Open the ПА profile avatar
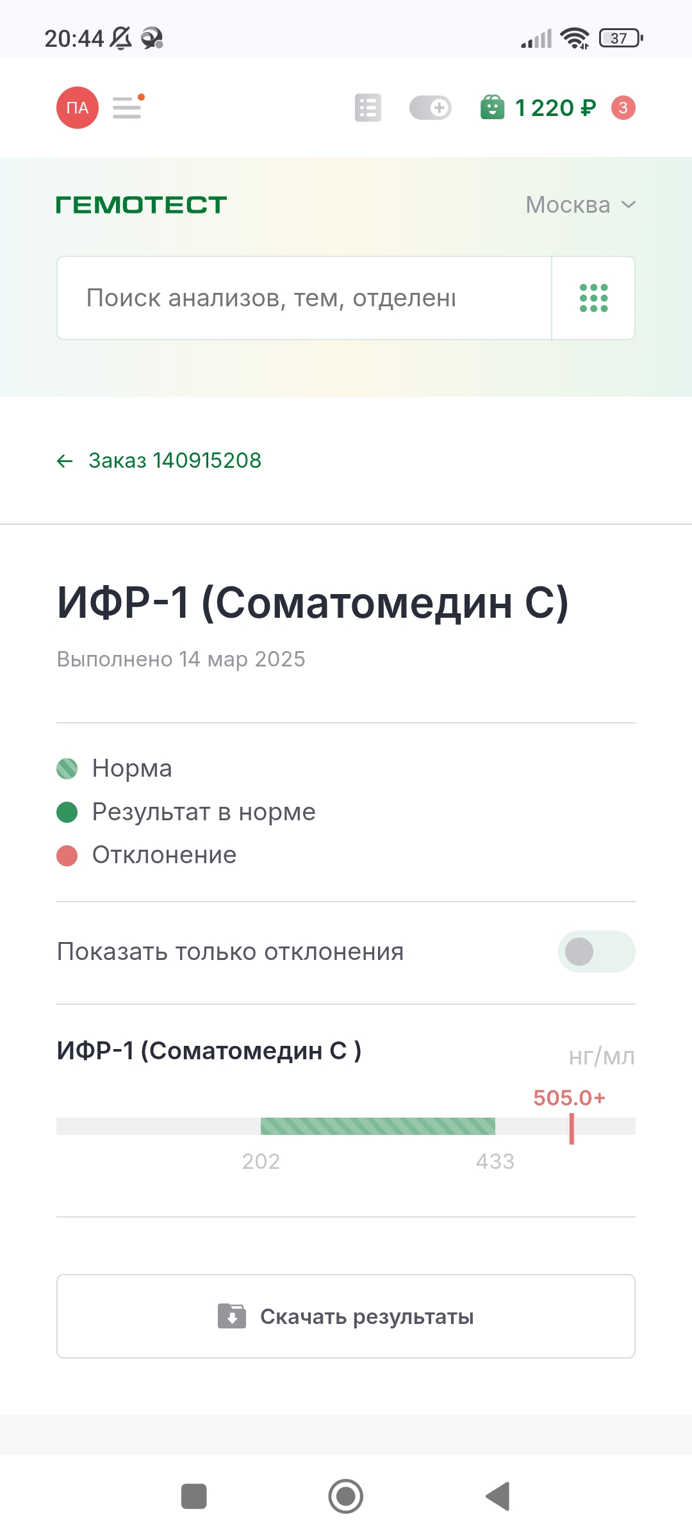Image resolution: width=692 pixels, height=1538 pixels. click(x=77, y=108)
